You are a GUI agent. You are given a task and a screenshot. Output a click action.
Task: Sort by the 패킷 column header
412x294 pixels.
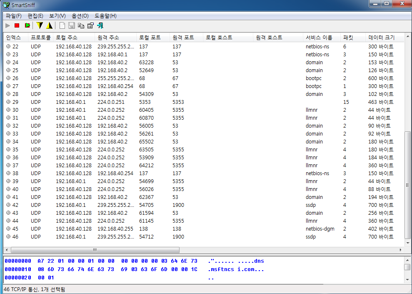coord(353,38)
